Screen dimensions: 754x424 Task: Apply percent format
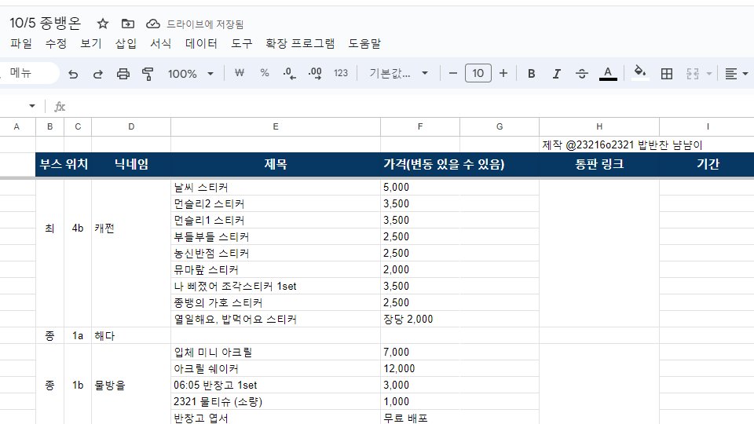click(x=264, y=73)
